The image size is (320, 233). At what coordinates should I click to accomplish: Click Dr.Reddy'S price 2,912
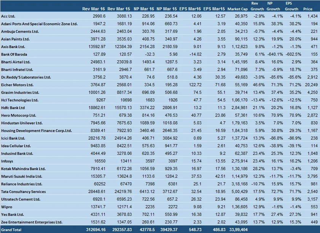click(312, 77)
